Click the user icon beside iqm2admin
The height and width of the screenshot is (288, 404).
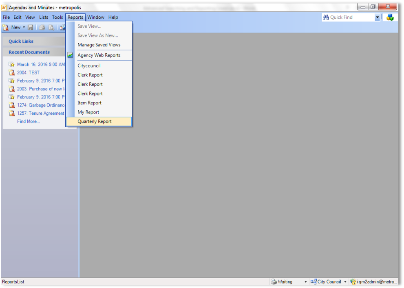tap(353, 281)
